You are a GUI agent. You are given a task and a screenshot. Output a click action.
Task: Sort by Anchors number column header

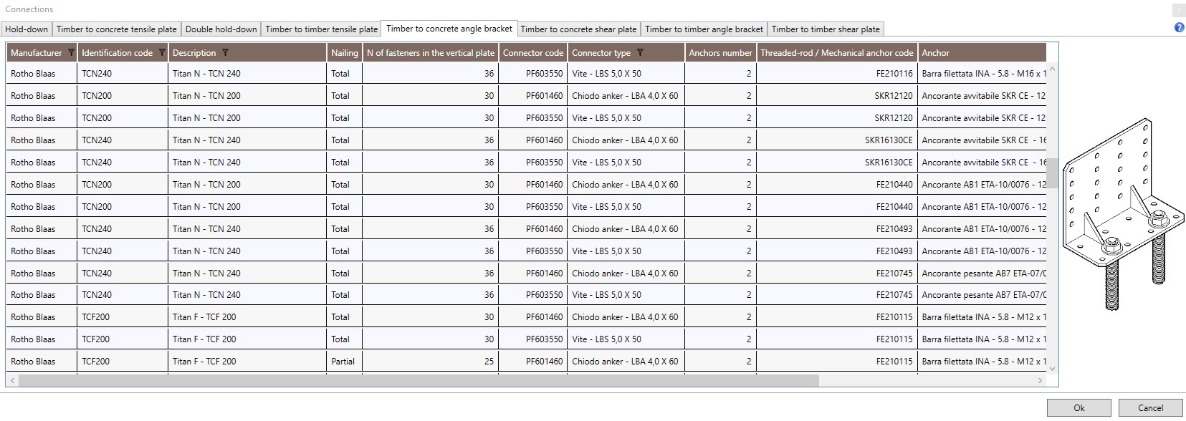pos(720,53)
